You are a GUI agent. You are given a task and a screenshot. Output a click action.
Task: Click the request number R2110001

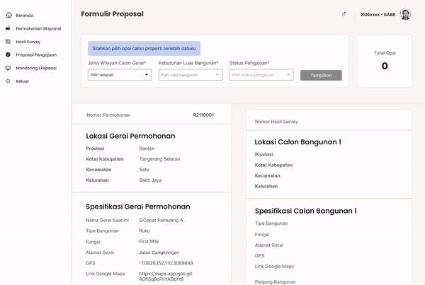pyautogui.click(x=203, y=115)
